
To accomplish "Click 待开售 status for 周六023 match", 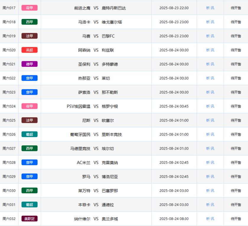I will (236, 92).
